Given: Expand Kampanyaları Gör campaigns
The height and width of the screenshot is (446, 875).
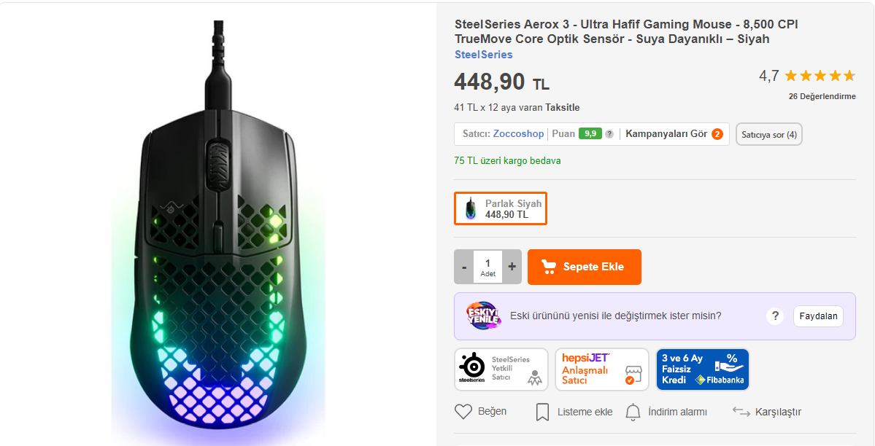Looking at the screenshot, I should point(667,134).
